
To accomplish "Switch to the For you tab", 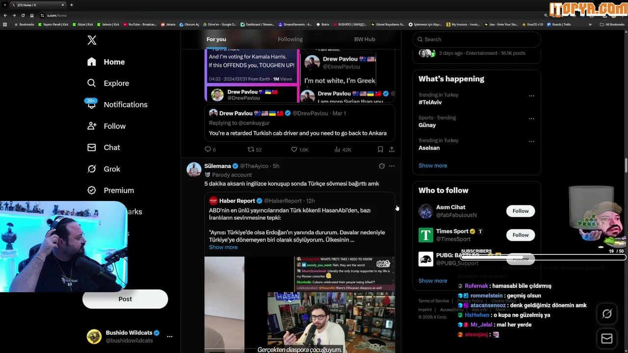I will (x=216, y=39).
